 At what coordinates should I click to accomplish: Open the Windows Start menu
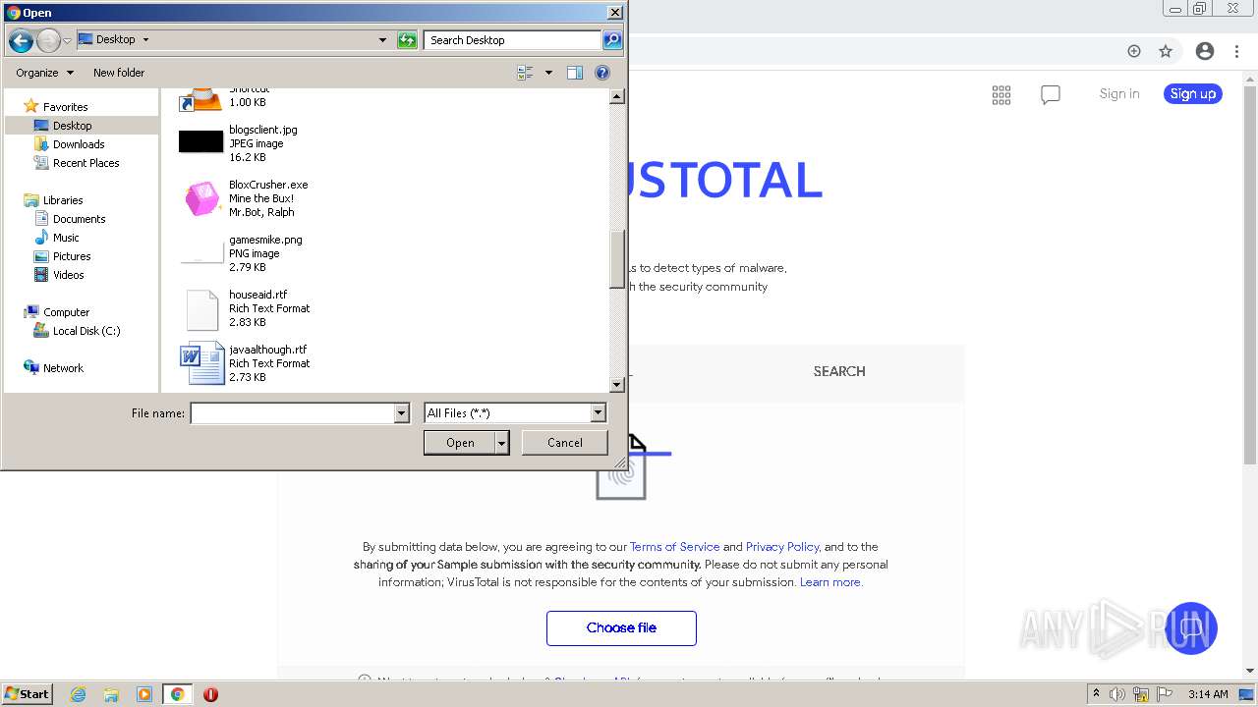point(28,694)
